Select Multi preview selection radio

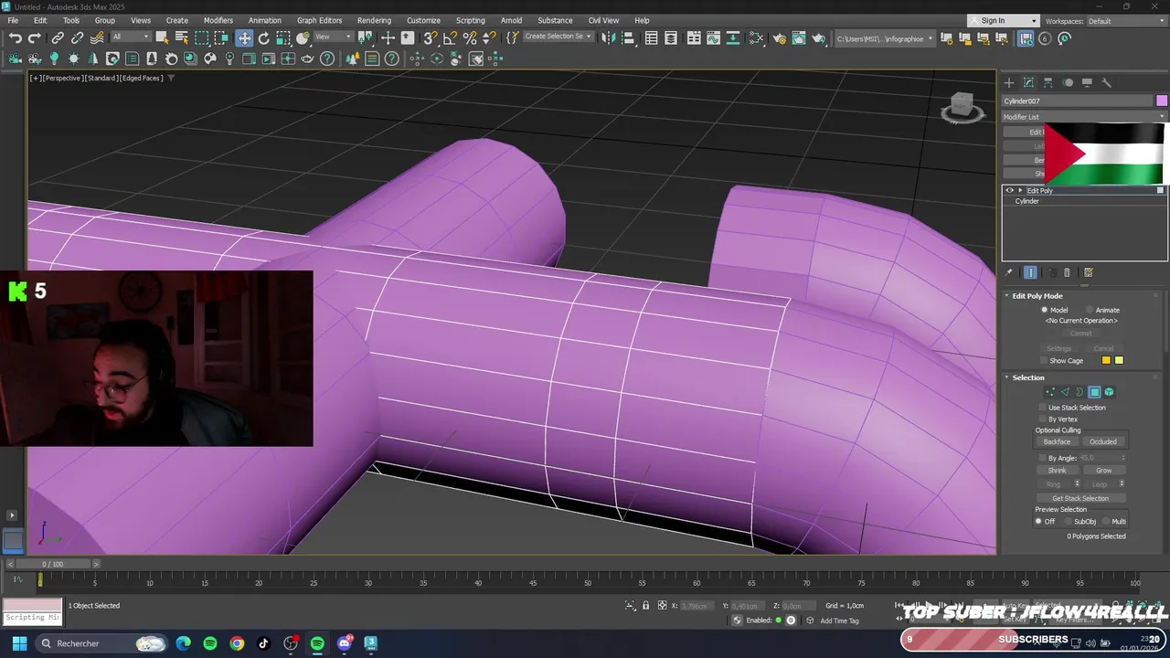[1105, 522]
